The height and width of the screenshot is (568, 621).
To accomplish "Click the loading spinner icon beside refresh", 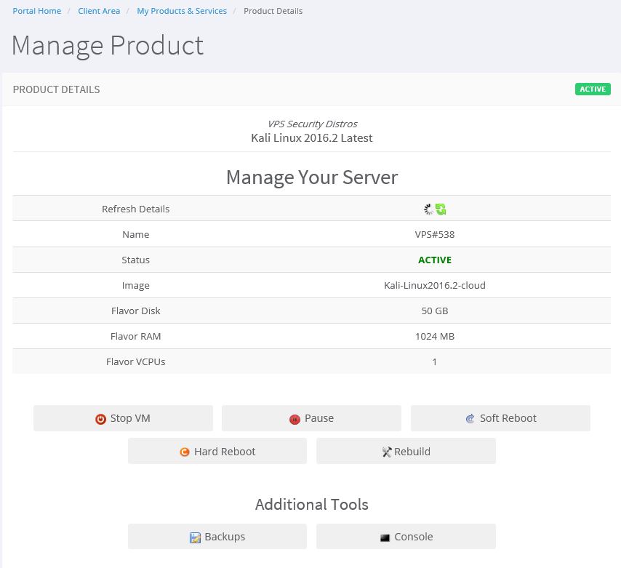I will 428,209.
